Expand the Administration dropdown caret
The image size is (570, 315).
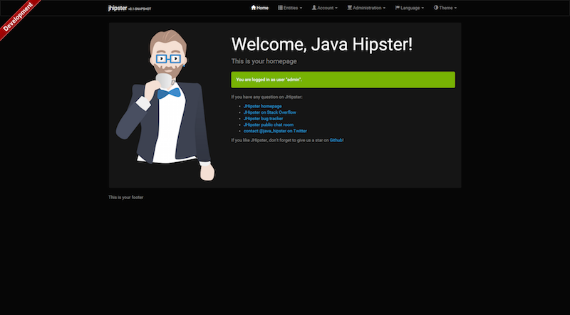[x=385, y=9]
